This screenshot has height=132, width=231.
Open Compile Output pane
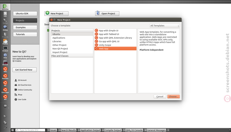[111, 130]
